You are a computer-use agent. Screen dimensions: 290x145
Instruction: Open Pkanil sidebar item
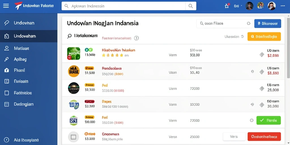[29, 70]
